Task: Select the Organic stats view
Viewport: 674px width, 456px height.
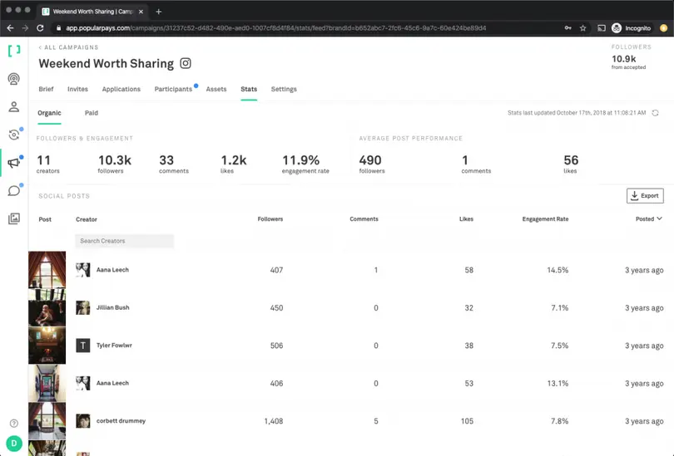Action: pyautogui.click(x=49, y=113)
